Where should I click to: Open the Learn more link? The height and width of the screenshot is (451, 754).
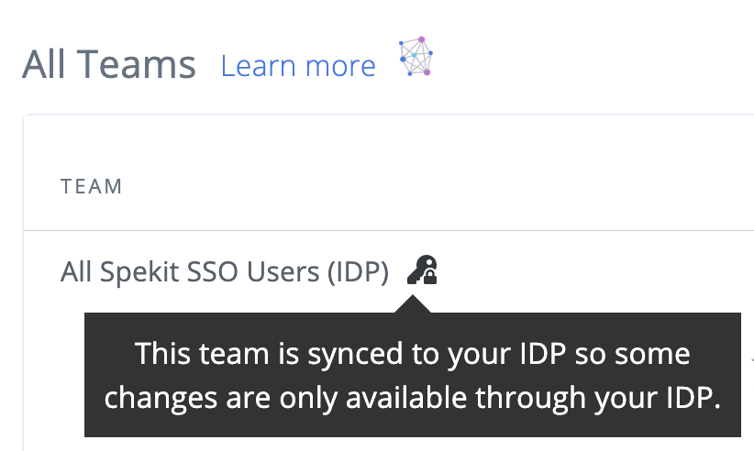point(298,66)
